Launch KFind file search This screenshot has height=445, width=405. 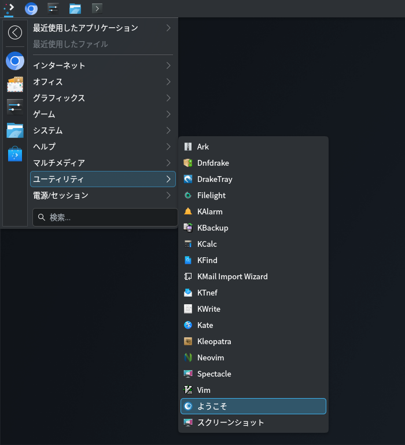pyautogui.click(x=253, y=260)
